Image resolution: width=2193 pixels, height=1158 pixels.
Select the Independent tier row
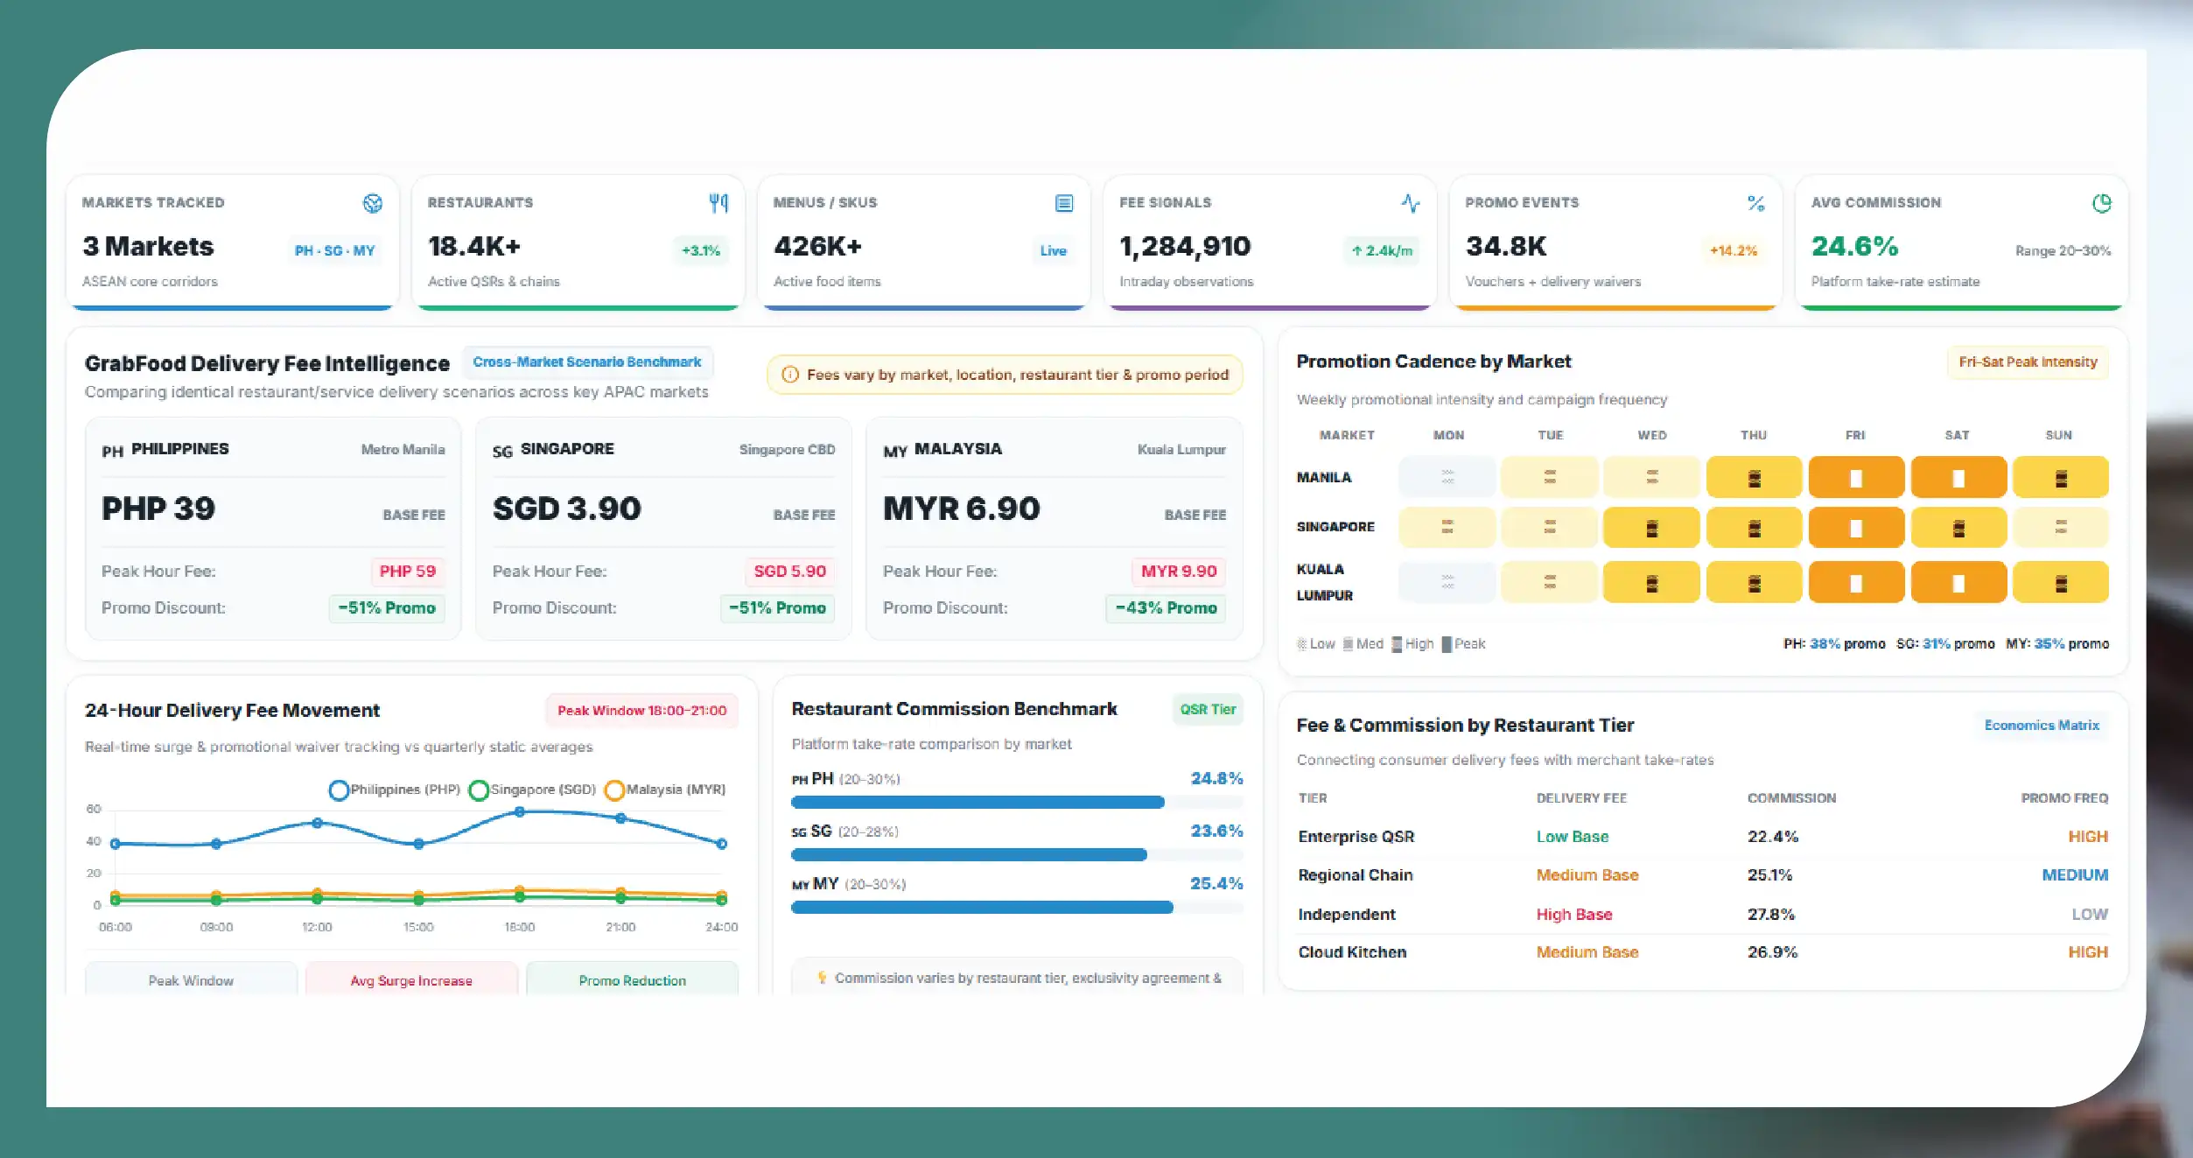[x=1703, y=915]
